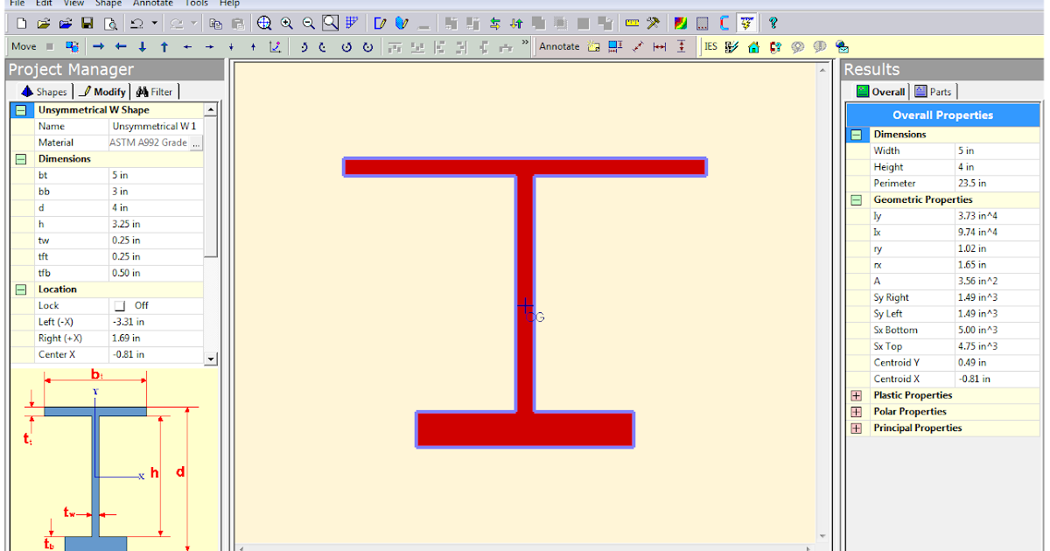Toggle the Lock checkbox in Location

120,305
